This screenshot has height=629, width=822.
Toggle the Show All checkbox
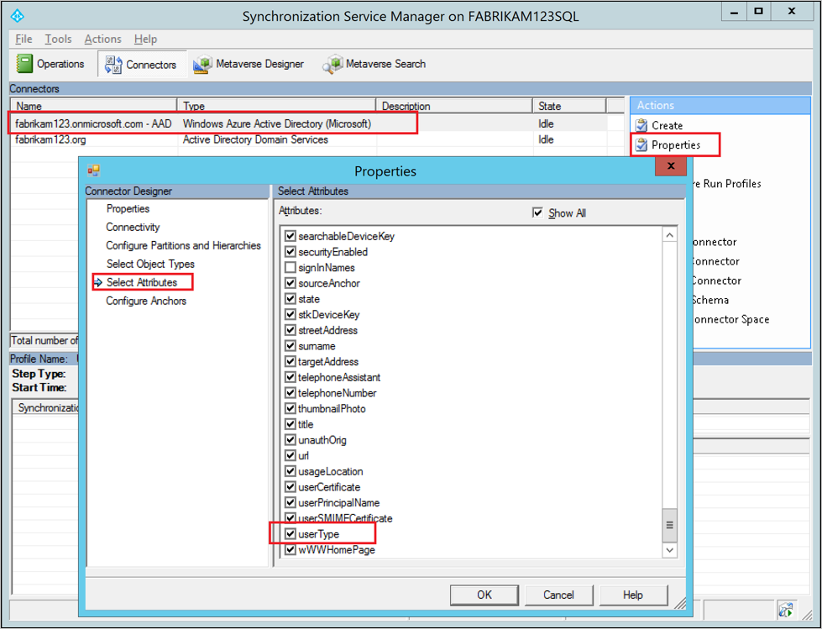tap(538, 213)
